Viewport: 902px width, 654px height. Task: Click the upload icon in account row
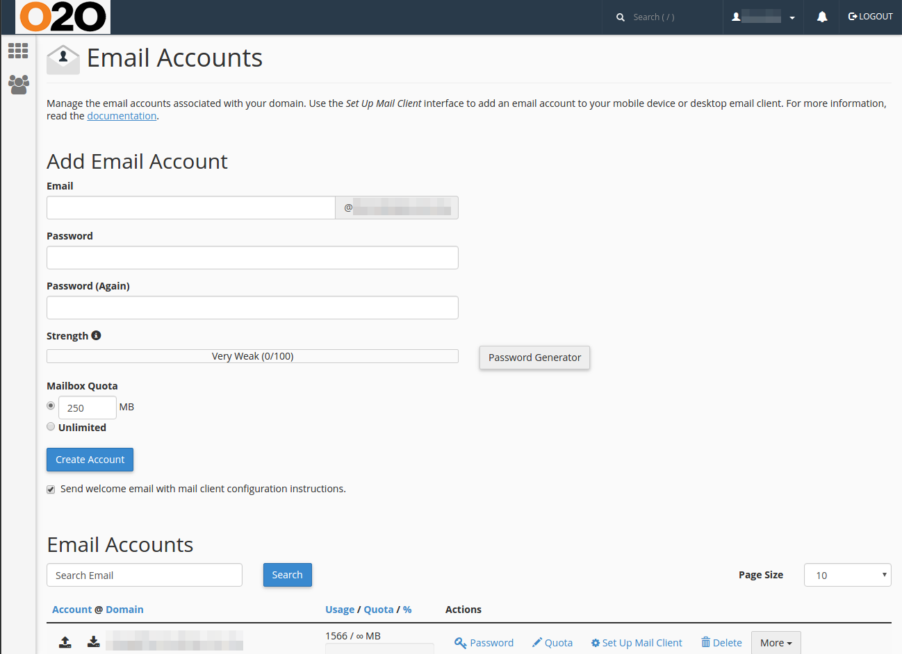(x=65, y=642)
